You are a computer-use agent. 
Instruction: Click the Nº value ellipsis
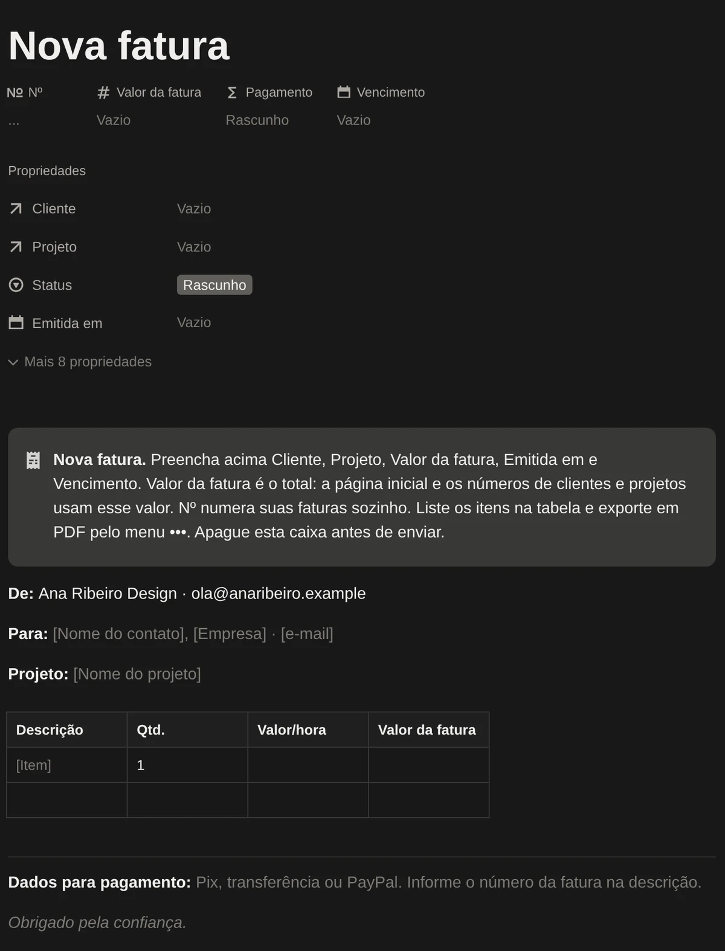click(x=14, y=122)
